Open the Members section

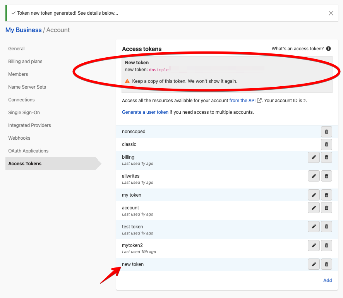point(18,74)
